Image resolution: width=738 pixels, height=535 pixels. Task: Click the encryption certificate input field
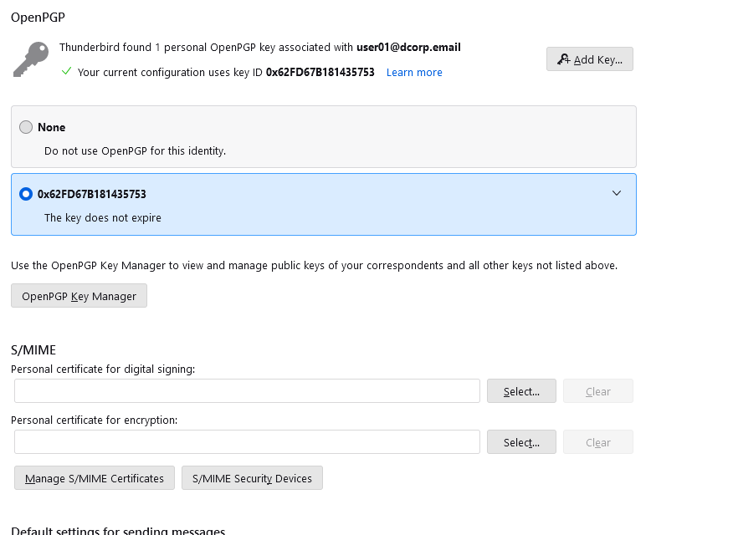tap(247, 441)
